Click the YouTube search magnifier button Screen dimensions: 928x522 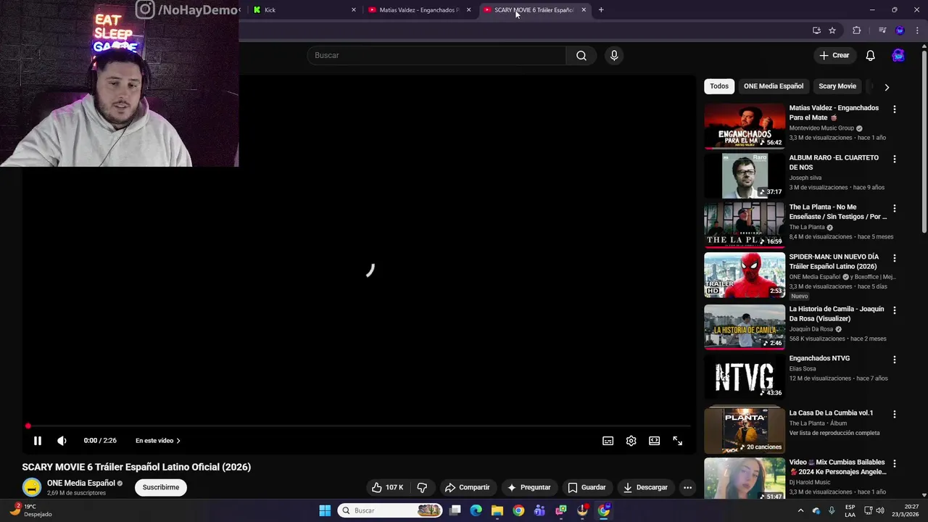tap(581, 55)
